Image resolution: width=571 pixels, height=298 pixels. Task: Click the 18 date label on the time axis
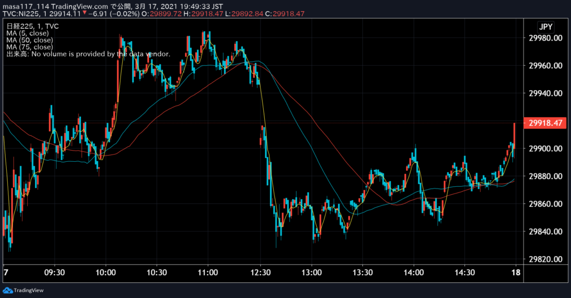click(516, 272)
